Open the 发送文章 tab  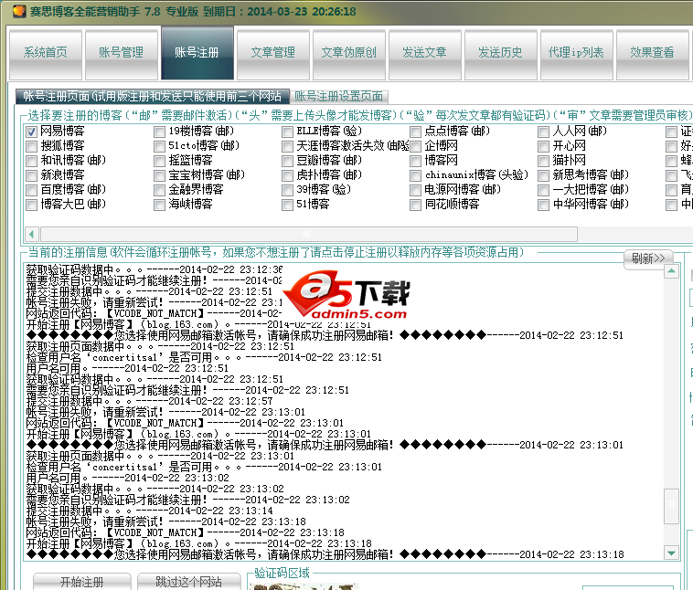[x=425, y=55]
